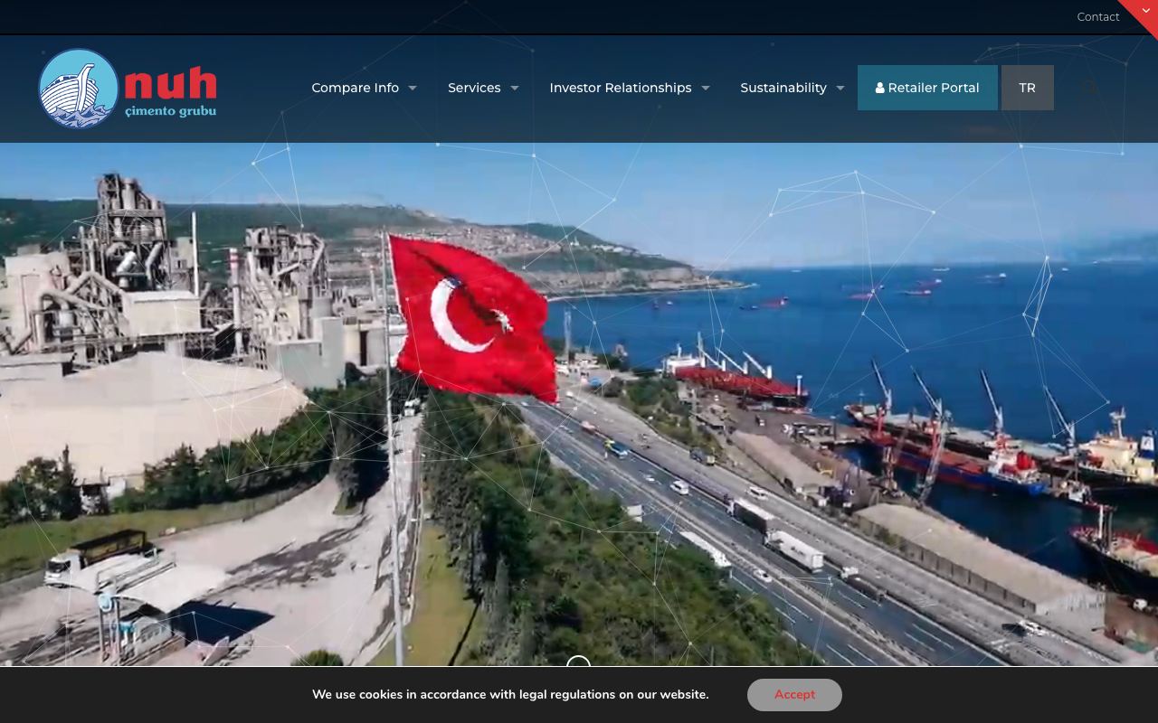Viewport: 1158px width, 723px height.
Task: Click the person icon on Retailer Portal
Action: pos(879,88)
